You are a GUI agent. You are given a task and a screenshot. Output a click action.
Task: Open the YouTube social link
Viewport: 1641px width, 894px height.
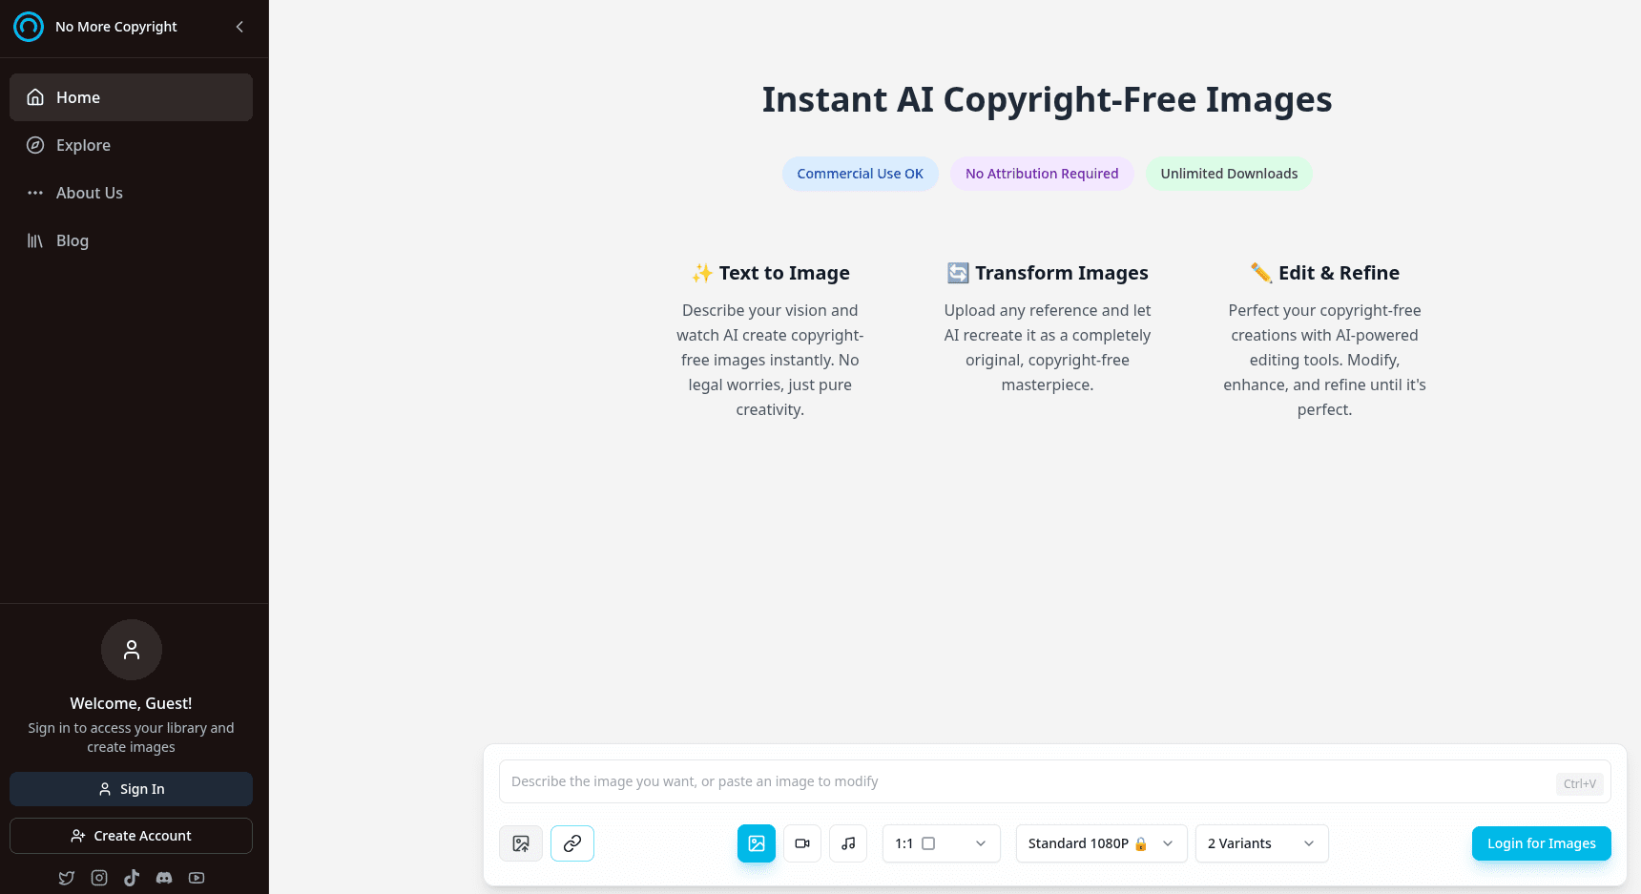[197, 878]
